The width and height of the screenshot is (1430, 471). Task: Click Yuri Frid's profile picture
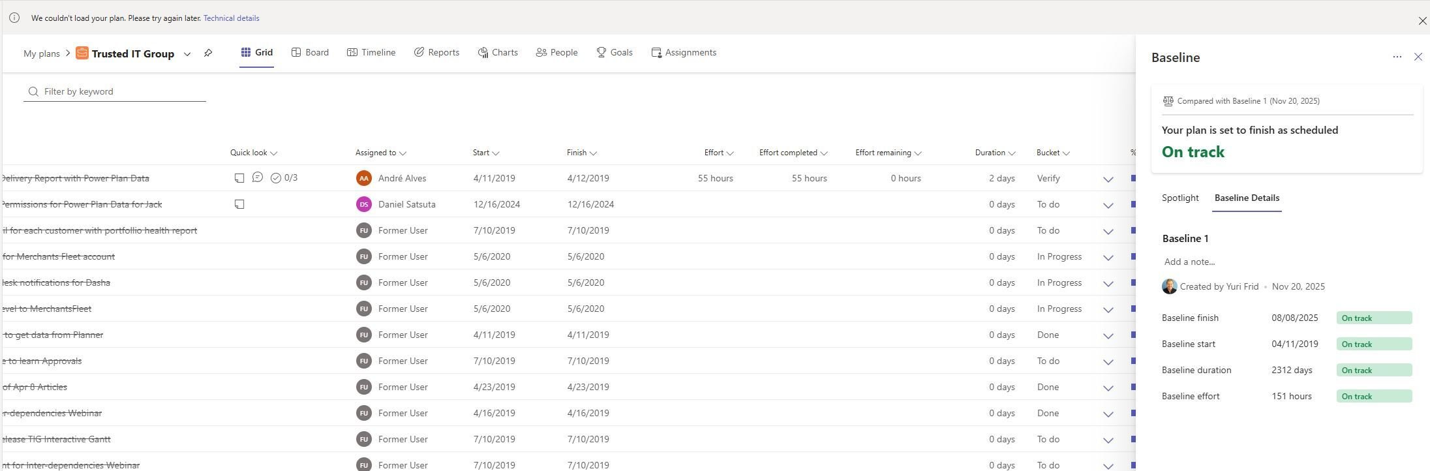1169,286
